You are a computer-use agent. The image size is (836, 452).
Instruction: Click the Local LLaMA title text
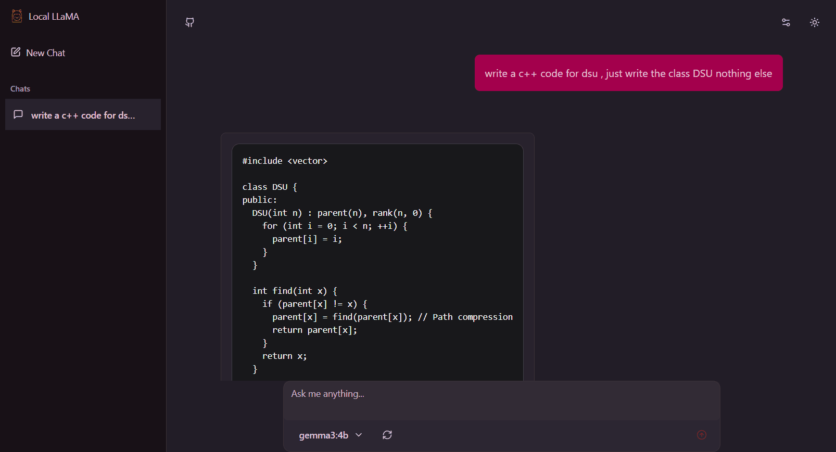tap(54, 17)
